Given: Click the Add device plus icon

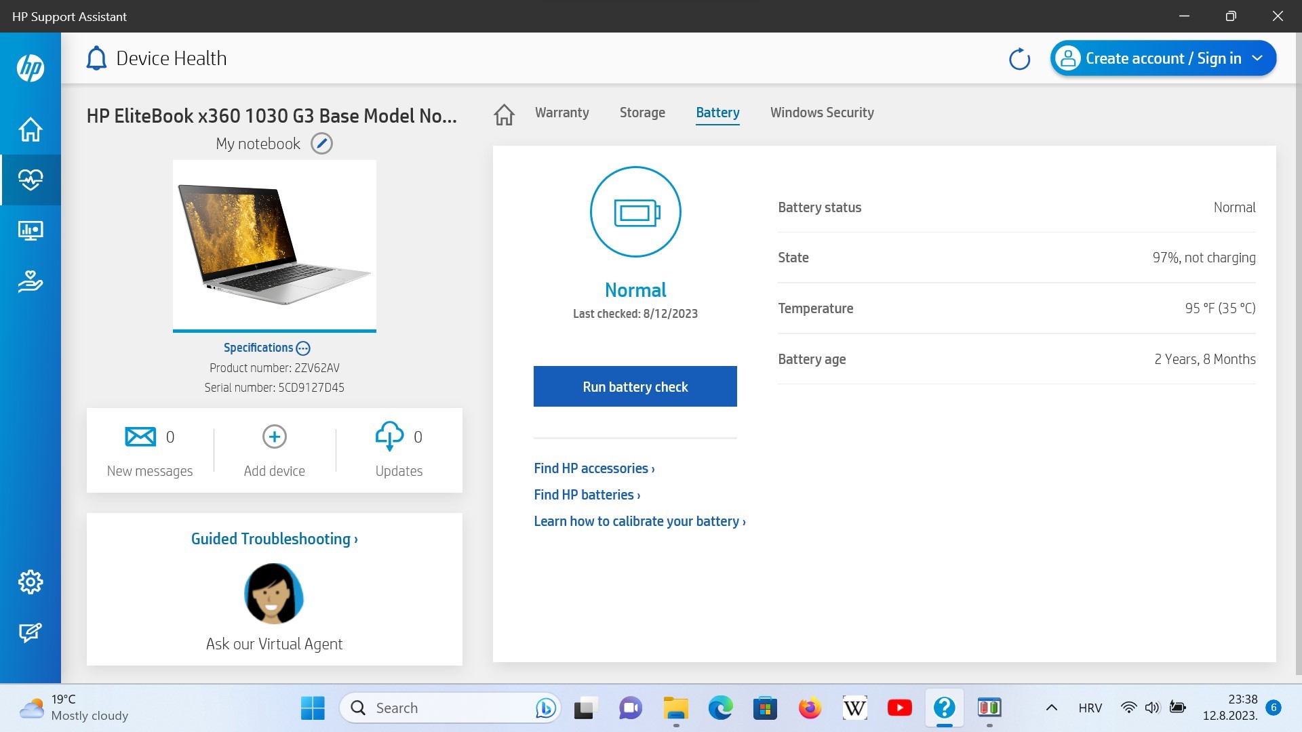Looking at the screenshot, I should pos(275,436).
